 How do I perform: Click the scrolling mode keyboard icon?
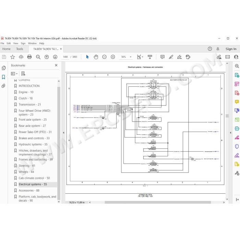150,57
